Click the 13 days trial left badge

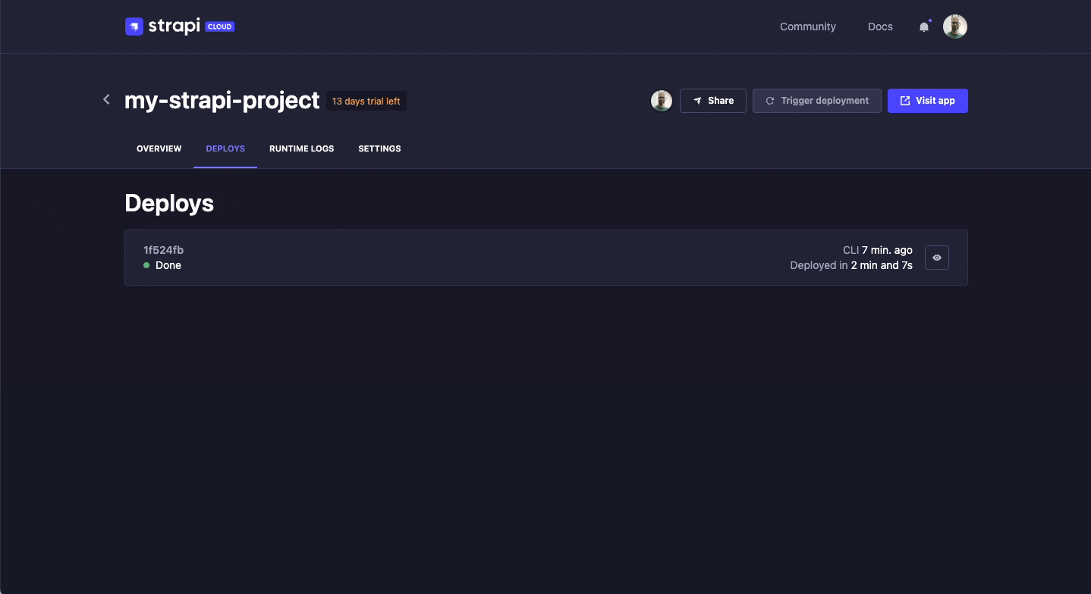[x=366, y=102]
